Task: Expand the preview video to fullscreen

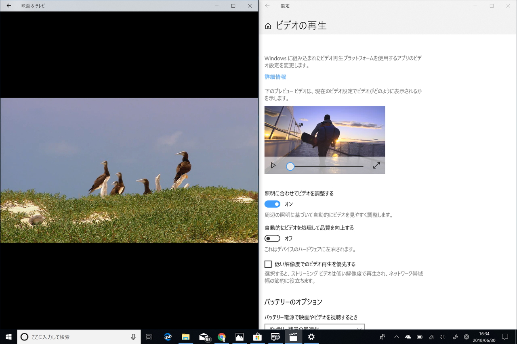Action: [376, 165]
